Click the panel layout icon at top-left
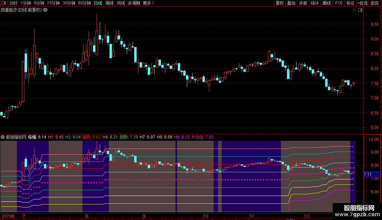Screen dimensions: 382x220 [4, 3]
